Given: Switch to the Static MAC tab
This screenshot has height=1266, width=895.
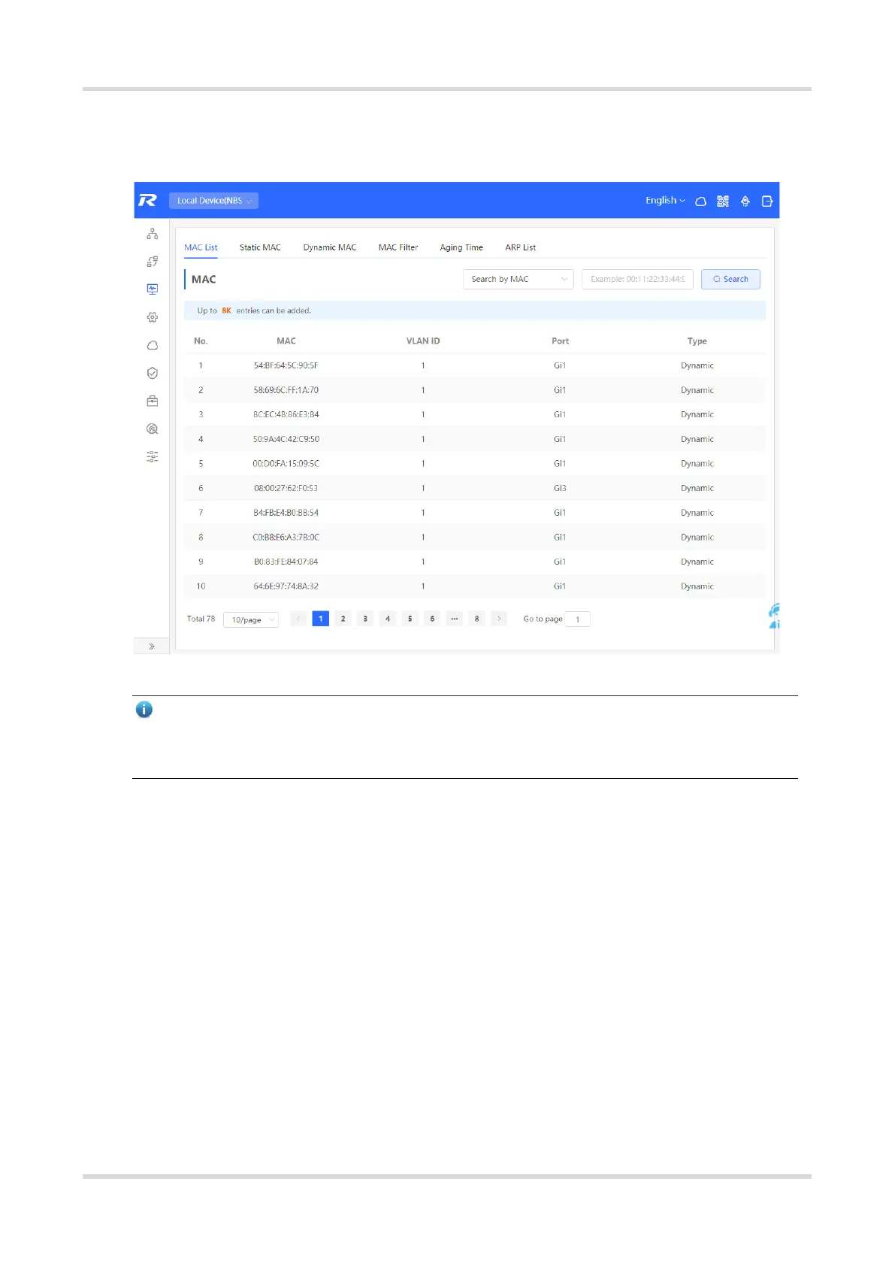Looking at the screenshot, I should coord(260,247).
